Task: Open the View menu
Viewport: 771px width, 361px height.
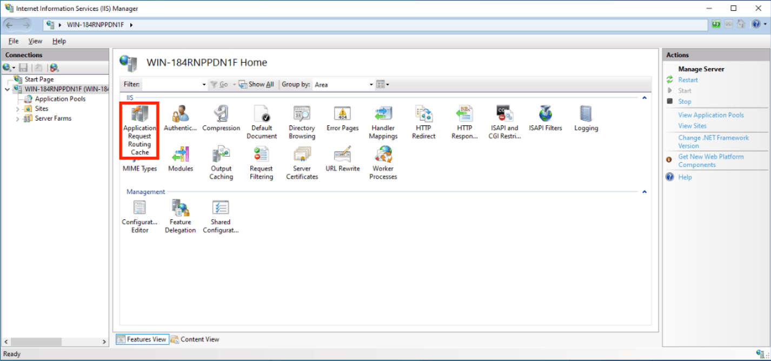Action: 35,41
